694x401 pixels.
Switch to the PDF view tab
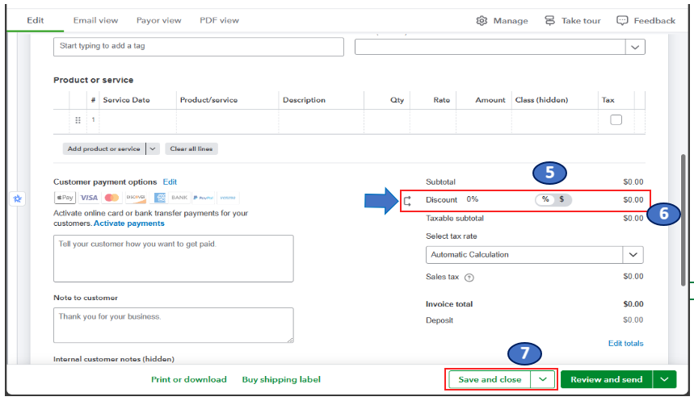(x=219, y=20)
